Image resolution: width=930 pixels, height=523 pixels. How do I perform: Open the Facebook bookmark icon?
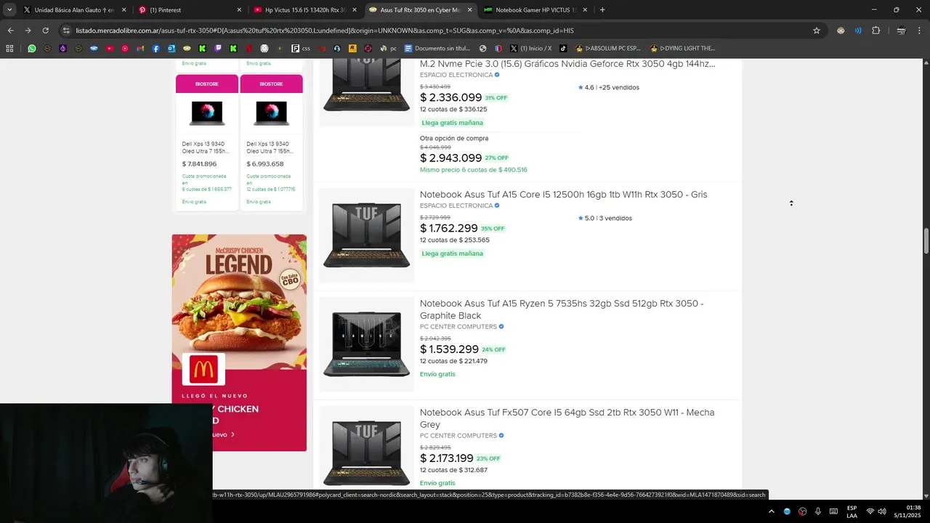click(x=155, y=49)
